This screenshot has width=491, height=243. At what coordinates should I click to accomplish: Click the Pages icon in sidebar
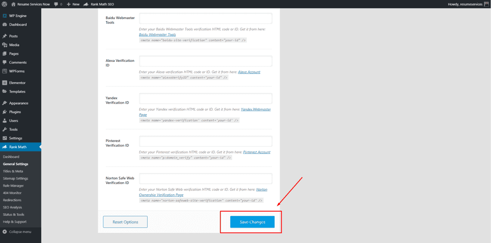coord(5,53)
